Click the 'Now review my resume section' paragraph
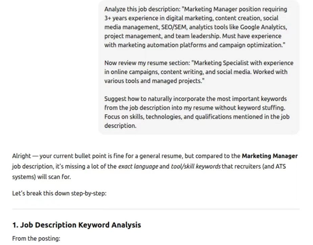313x245 pixels. click(x=199, y=72)
